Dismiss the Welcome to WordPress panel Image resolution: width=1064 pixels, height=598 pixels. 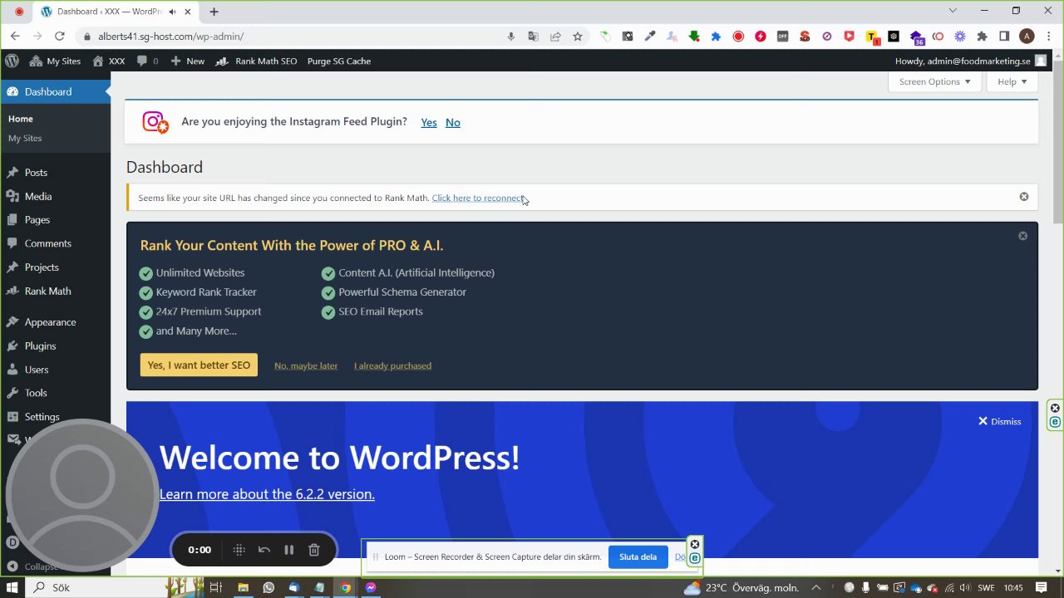[999, 421]
